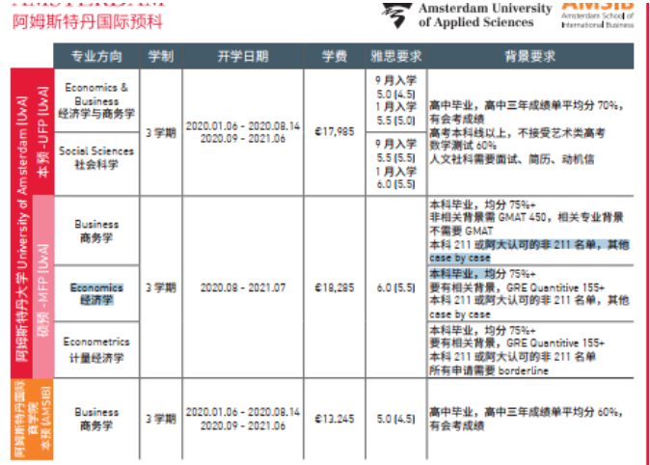Screen dimensions: 650x465
Task: Click the 6.0 (5.5) January score for Social Sciences
Action: click(x=396, y=184)
